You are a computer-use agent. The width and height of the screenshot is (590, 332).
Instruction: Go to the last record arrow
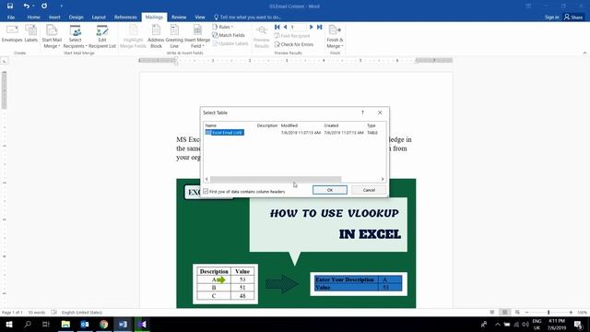point(320,27)
